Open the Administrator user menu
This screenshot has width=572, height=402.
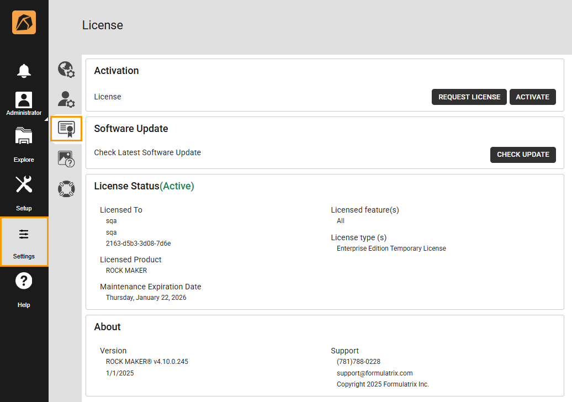[x=24, y=103]
